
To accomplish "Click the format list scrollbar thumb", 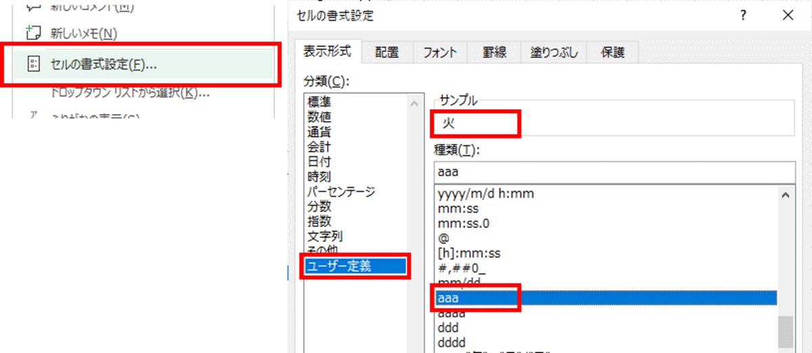I will click(786, 332).
